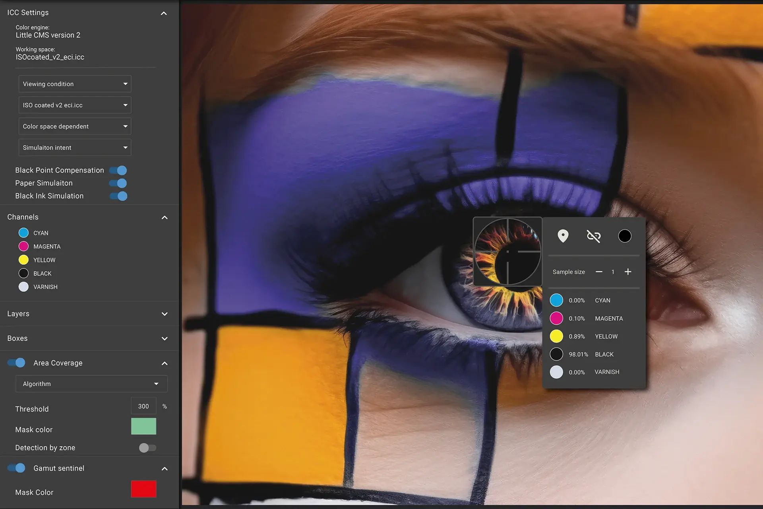Select the YELLOW channel circle in Channels
Image resolution: width=763 pixels, height=509 pixels.
tap(23, 260)
